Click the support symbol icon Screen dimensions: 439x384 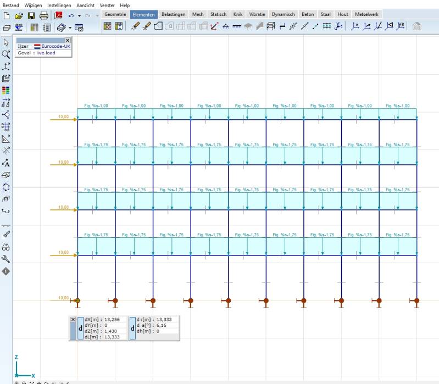coord(226,26)
